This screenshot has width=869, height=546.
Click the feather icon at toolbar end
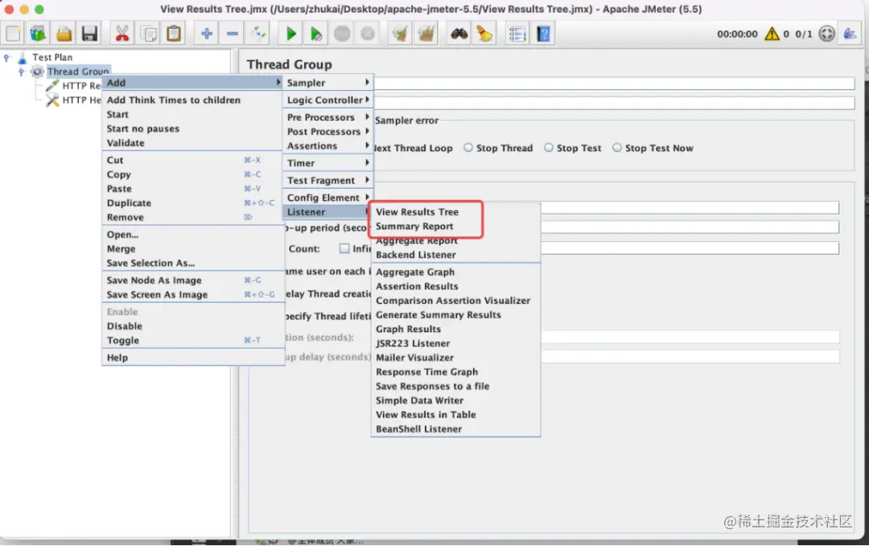click(850, 34)
